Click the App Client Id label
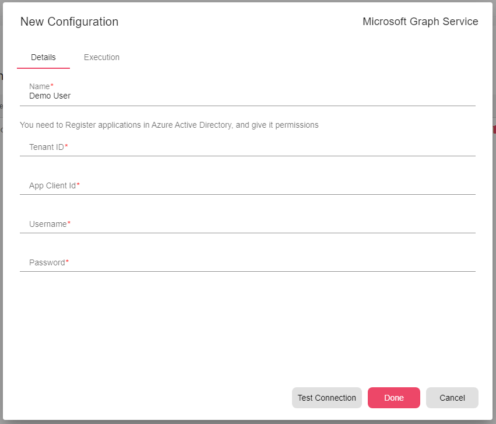The height and width of the screenshot is (424, 496). click(x=54, y=185)
